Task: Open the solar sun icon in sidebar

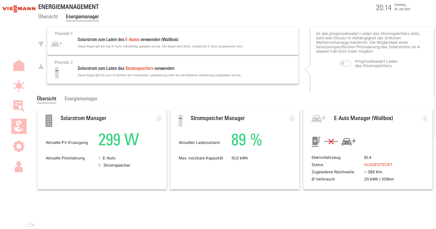Action: point(19,86)
